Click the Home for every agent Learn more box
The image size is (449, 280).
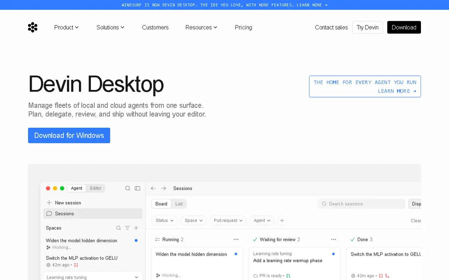(365, 87)
